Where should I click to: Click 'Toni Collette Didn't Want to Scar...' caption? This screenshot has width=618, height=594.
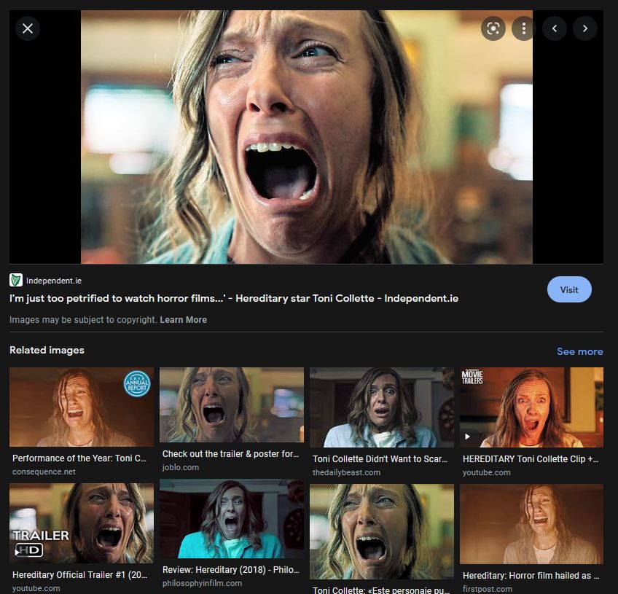click(380, 459)
